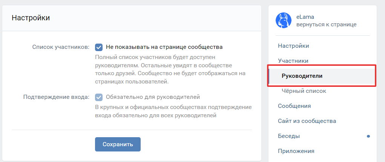Open Настройки in the right sidebar menu
This screenshot has width=385, height=162.
pos(293,46)
